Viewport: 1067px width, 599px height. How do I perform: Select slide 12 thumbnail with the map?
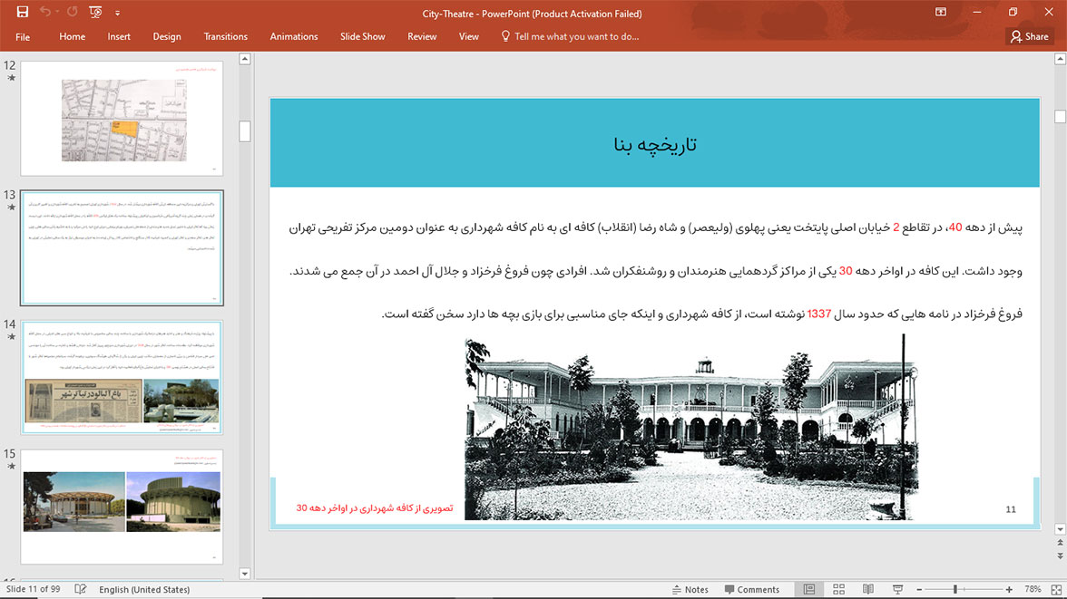(122, 119)
